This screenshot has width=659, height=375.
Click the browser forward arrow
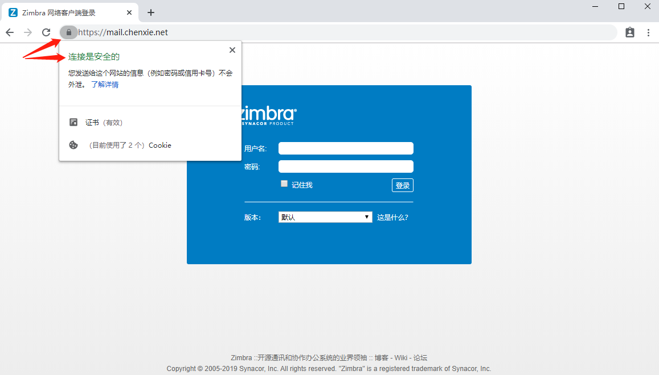tap(28, 32)
